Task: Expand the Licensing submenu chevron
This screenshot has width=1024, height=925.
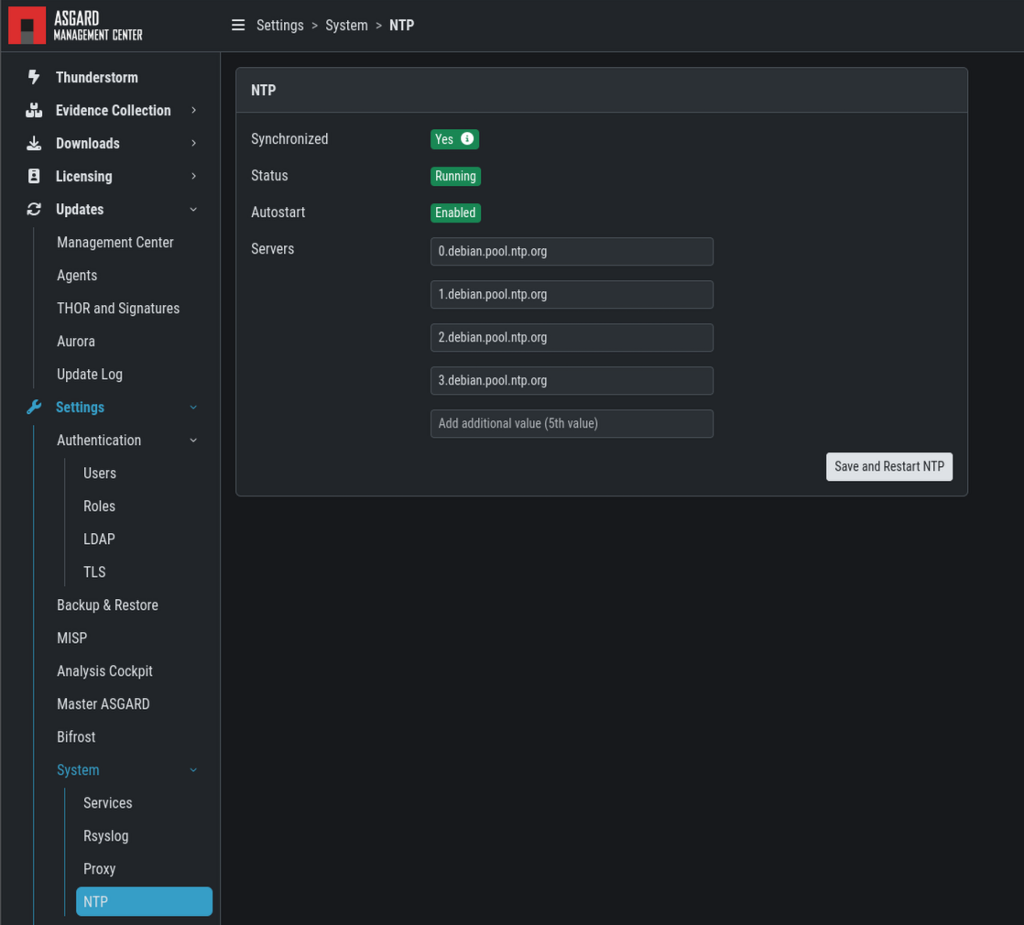Action: tap(193, 177)
